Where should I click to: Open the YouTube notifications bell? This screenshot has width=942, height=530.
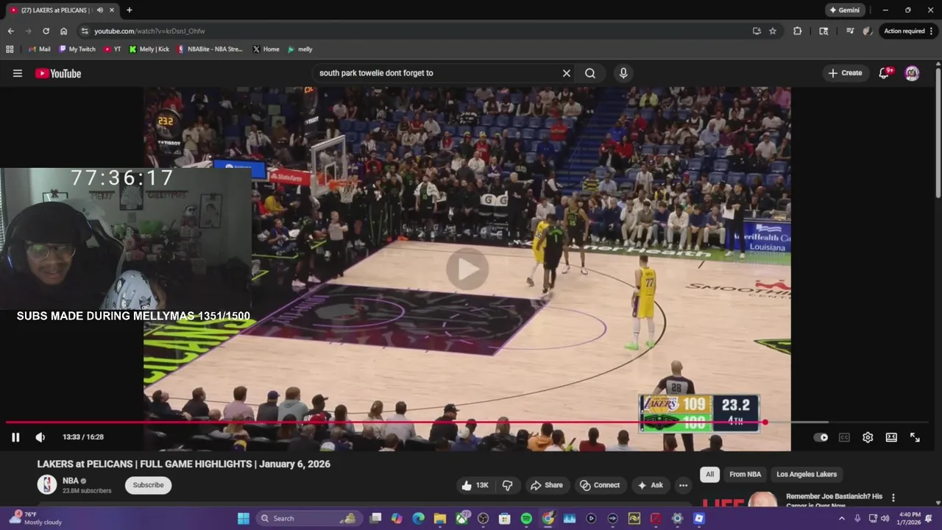(x=885, y=73)
